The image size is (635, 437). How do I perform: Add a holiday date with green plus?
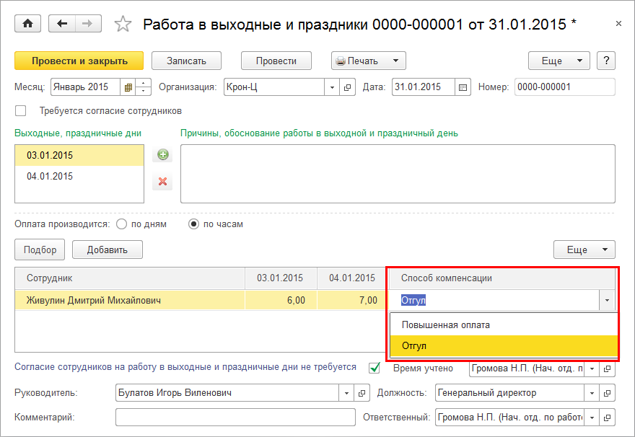point(162,155)
